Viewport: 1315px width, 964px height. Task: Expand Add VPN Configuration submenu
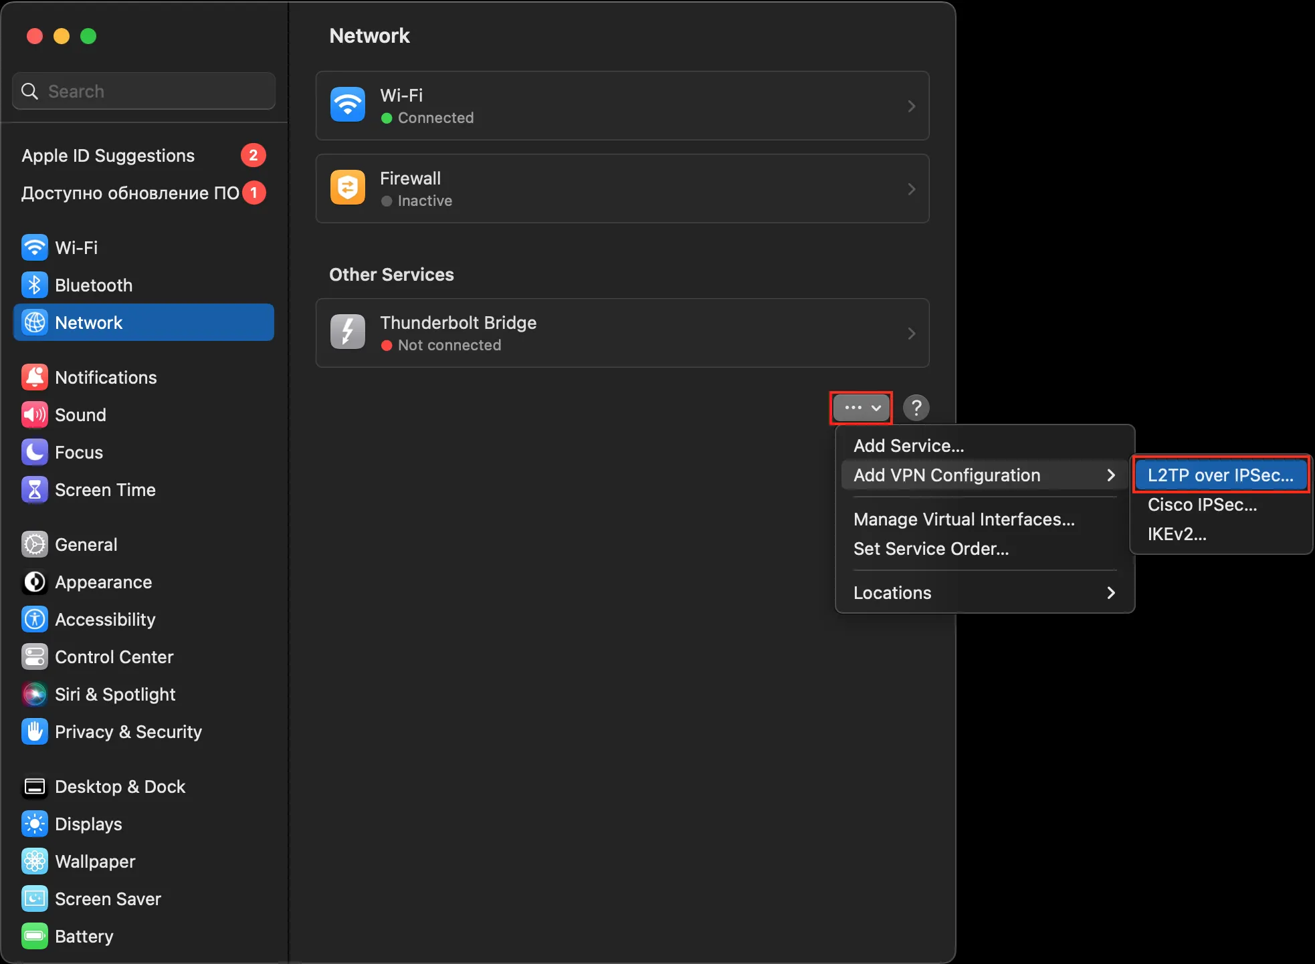click(984, 475)
